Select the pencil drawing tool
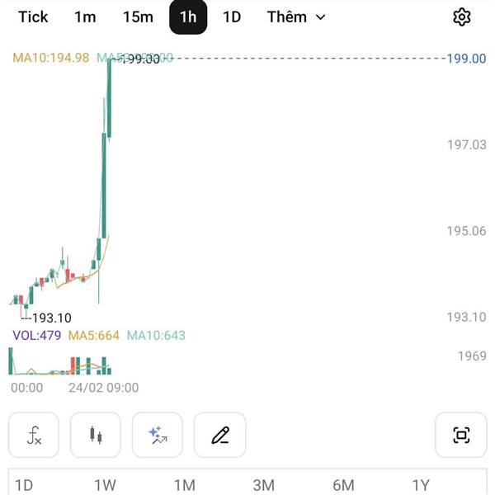Viewport: 495px width, 495px height. click(x=219, y=435)
